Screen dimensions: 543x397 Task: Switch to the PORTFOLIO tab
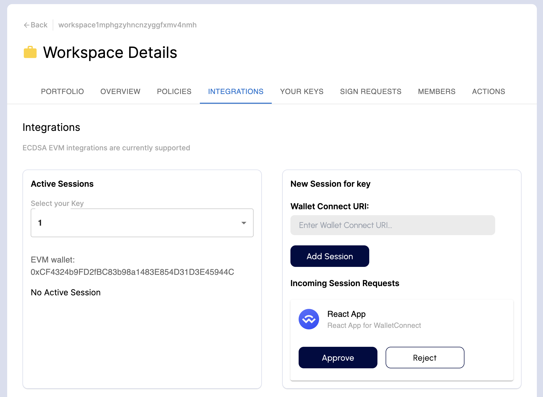(x=62, y=91)
